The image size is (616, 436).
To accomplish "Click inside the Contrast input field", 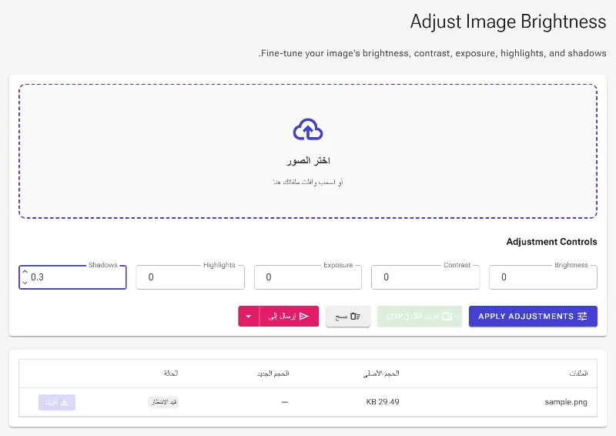I will (x=426, y=277).
